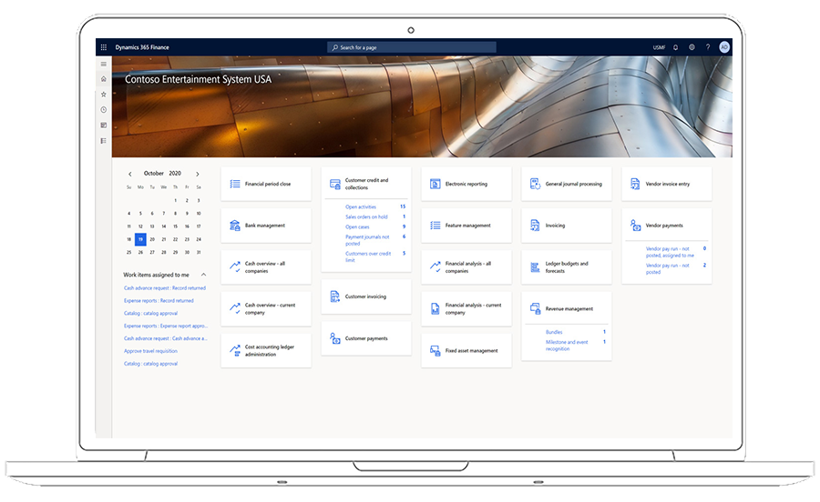820x502 pixels.
Task: Click the USMF company selector
Action: (x=659, y=47)
